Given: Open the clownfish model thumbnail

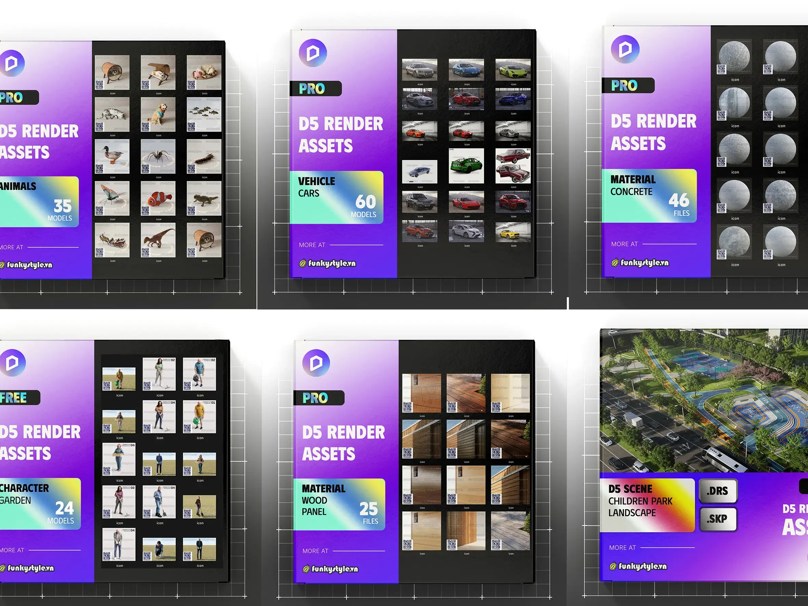Looking at the screenshot, I should click(158, 198).
